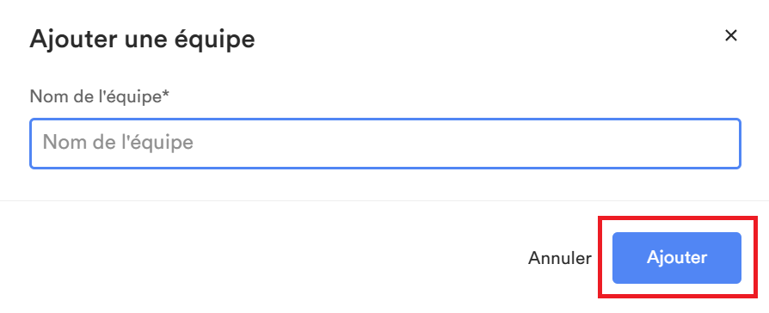Confirm team creation with Ajouter

coord(676,258)
